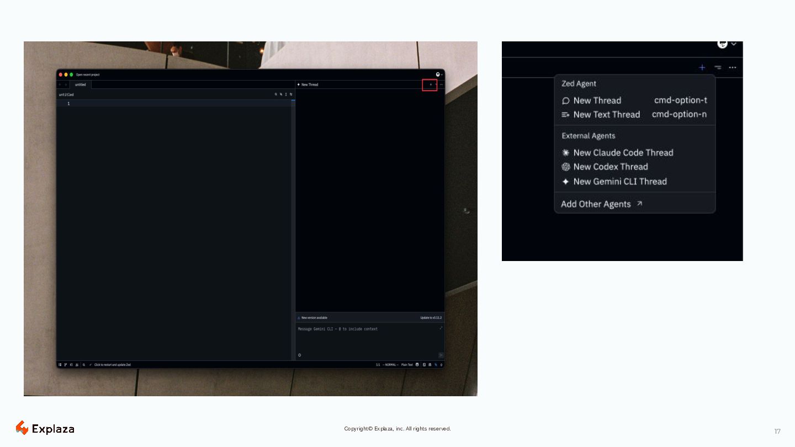The height and width of the screenshot is (447, 795).
Task: Open the edit prediction icon beside Plain Text
Action: tap(417, 365)
